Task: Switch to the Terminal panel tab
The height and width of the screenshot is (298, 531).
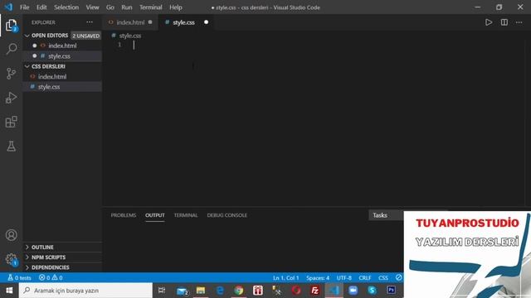Action: [x=186, y=215]
